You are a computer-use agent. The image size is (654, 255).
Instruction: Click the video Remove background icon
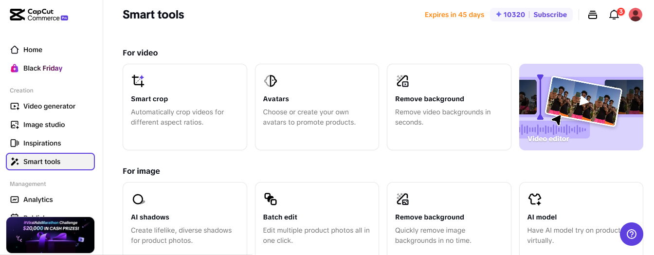(x=402, y=81)
